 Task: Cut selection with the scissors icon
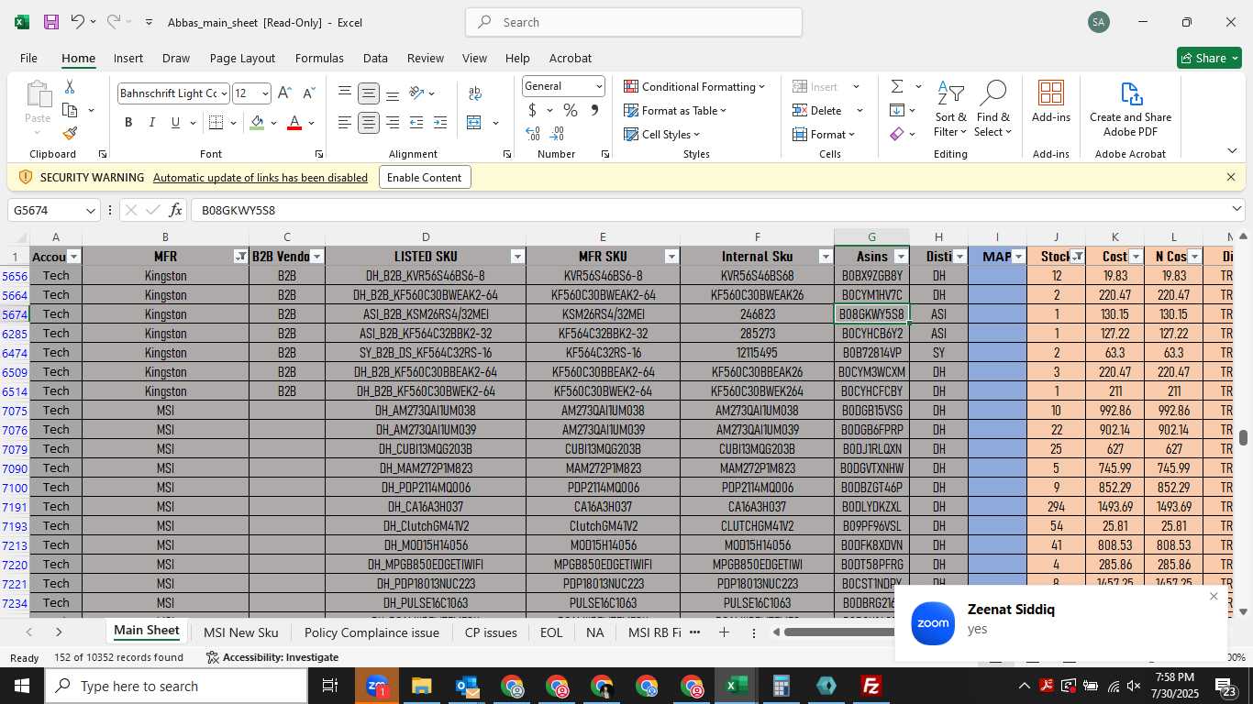[x=69, y=87]
